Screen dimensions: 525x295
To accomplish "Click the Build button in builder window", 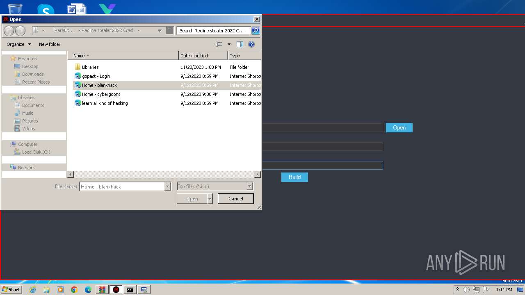I will tap(294, 177).
